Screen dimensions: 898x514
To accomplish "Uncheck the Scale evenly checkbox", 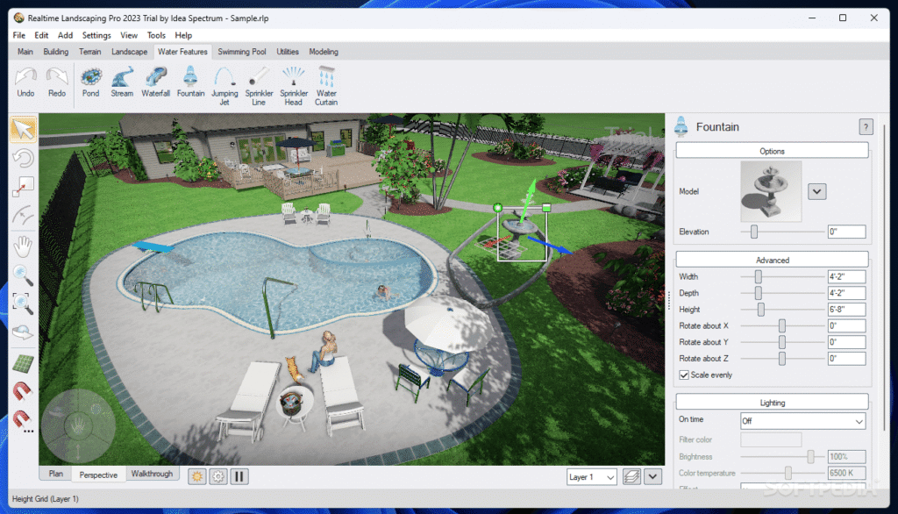I will (x=684, y=375).
